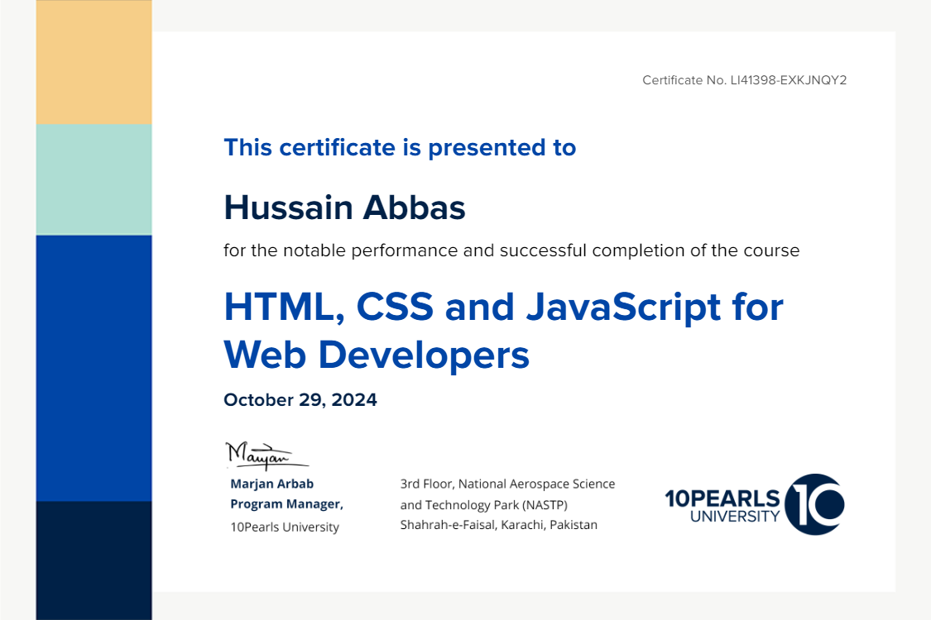This screenshot has height=620, width=931.
Task: Select the bright blue color block
Action: tap(94, 368)
